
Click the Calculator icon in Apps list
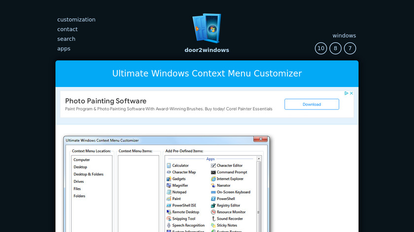tap(169, 166)
